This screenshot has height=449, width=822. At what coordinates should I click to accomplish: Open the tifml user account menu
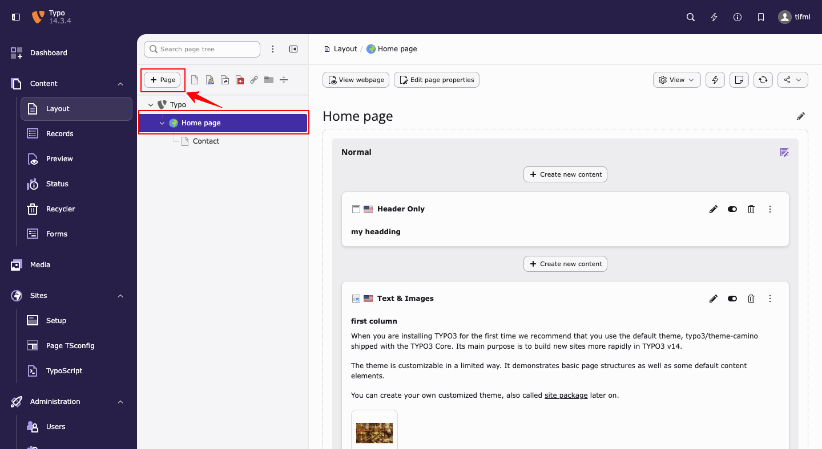794,17
